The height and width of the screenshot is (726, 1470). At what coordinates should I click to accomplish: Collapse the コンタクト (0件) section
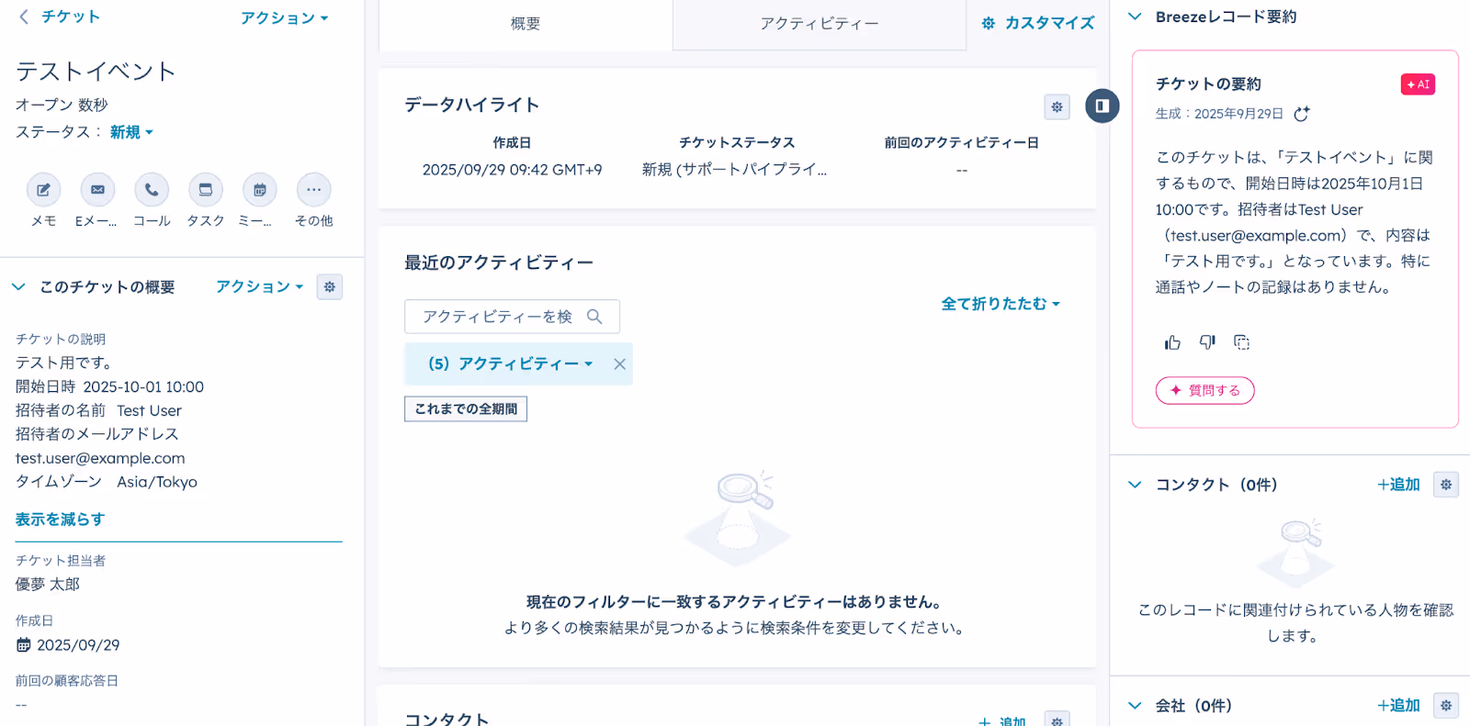click(1135, 485)
